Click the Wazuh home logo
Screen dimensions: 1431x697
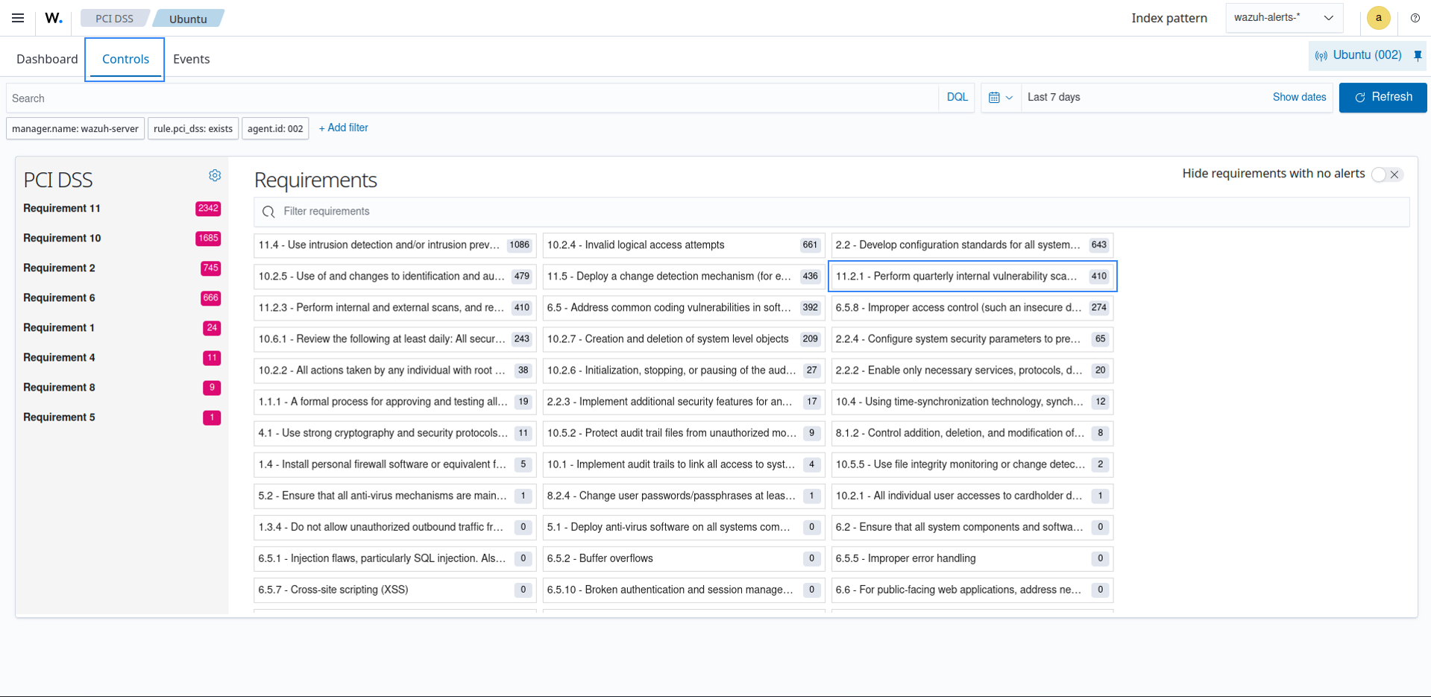tap(53, 18)
